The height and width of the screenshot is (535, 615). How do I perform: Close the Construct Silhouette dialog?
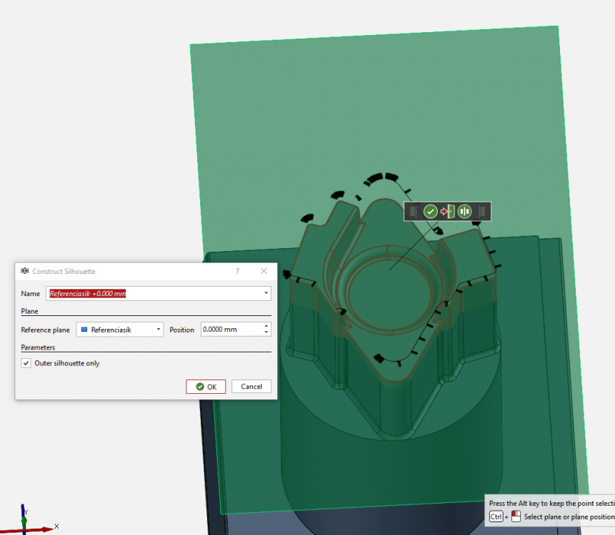(x=264, y=271)
